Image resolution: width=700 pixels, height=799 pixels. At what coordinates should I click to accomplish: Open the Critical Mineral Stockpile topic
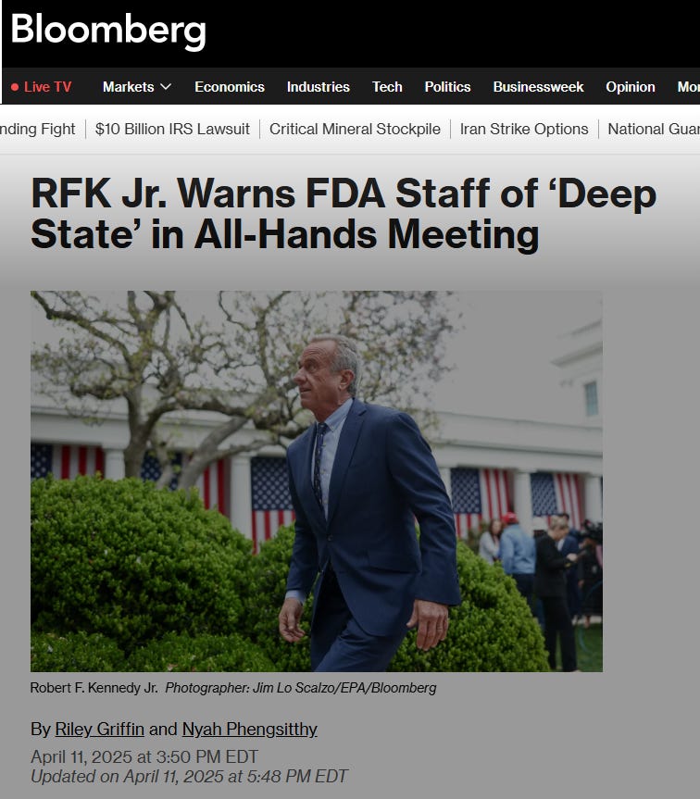[x=355, y=129]
